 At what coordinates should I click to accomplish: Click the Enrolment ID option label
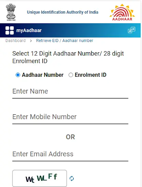tap(91, 75)
